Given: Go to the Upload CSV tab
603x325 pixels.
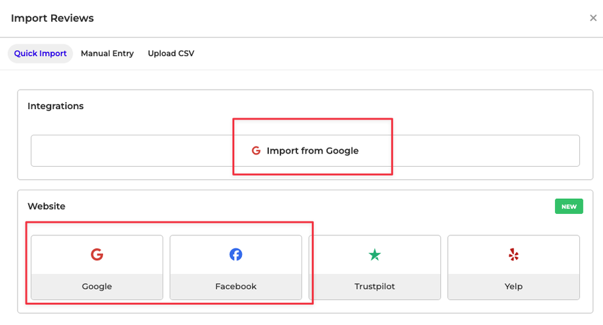Looking at the screenshot, I should pos(171,54).
